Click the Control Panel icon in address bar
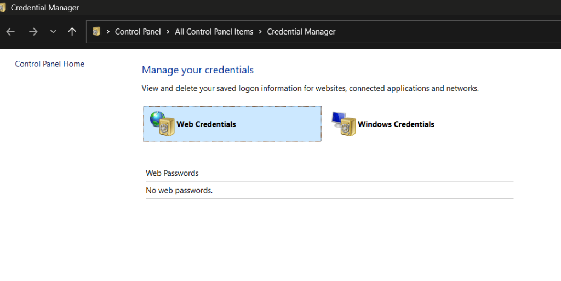The image size is (561, 281). [96, 32]
